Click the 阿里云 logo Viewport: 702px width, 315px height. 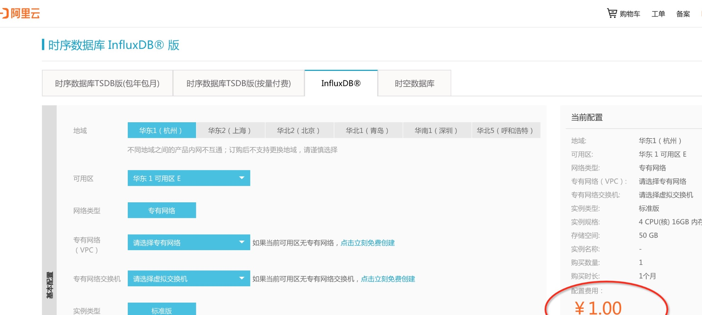click(x=20, y=13)
